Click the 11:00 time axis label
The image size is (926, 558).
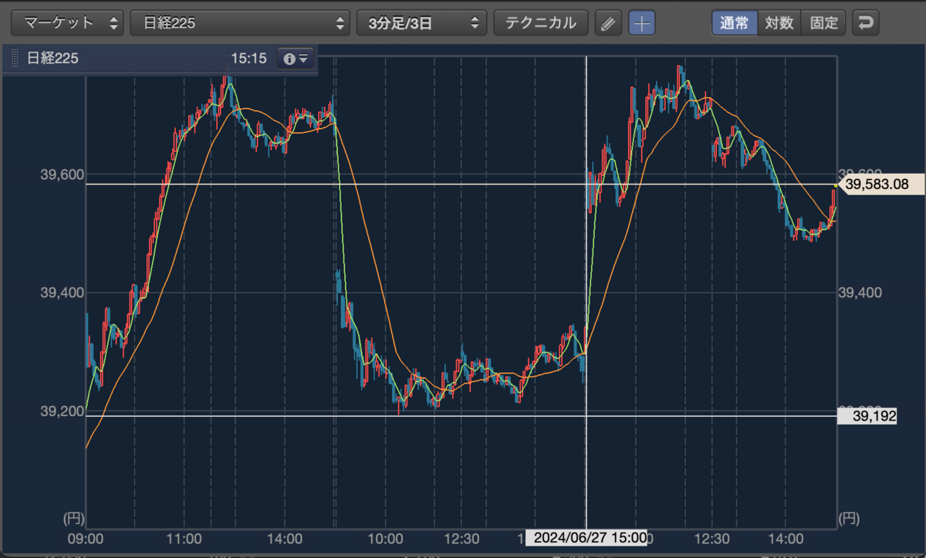point(184,537)
